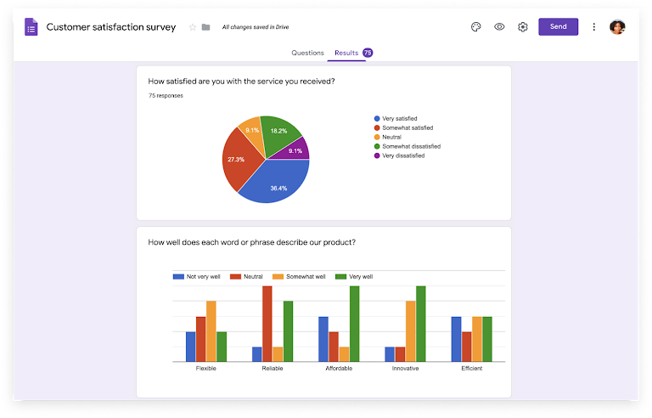The image size is (652, 418).
Task: Click the tallest red Reliable bar
Action: coord(267,324)
